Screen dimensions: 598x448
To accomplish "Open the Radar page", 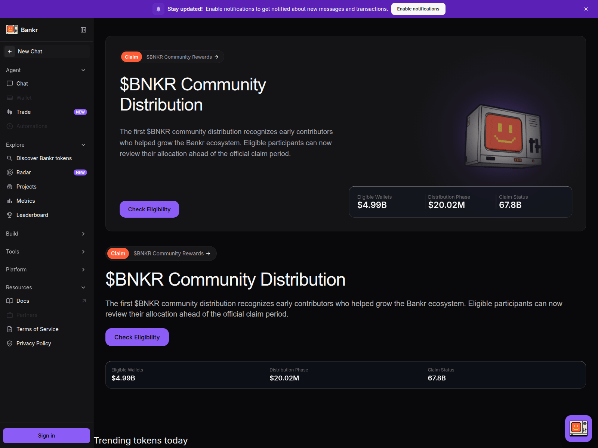I will 46,172.
